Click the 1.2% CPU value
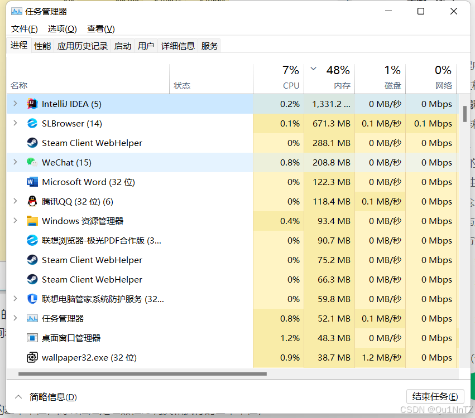 tap(290, 338)
